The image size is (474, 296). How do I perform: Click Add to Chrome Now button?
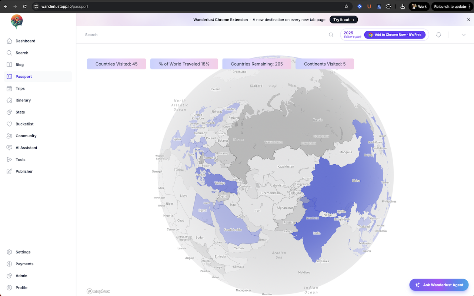tap(395, 35)
